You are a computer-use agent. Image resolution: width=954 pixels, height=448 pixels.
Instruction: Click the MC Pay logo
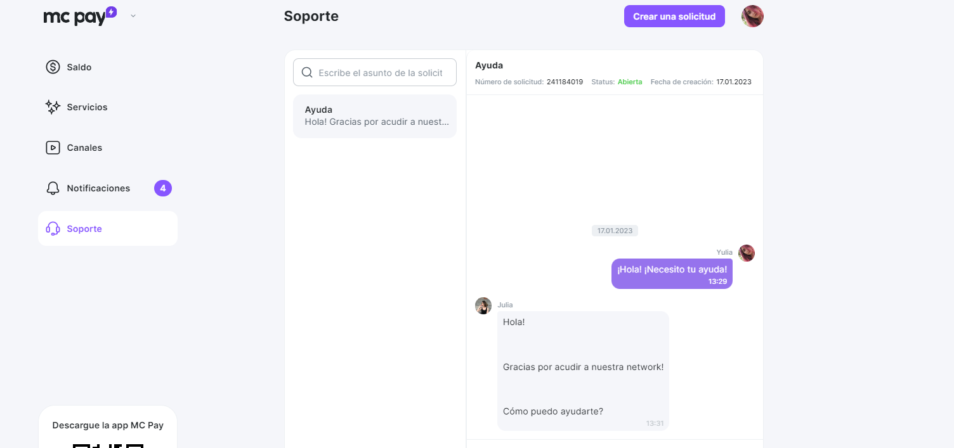80,16
